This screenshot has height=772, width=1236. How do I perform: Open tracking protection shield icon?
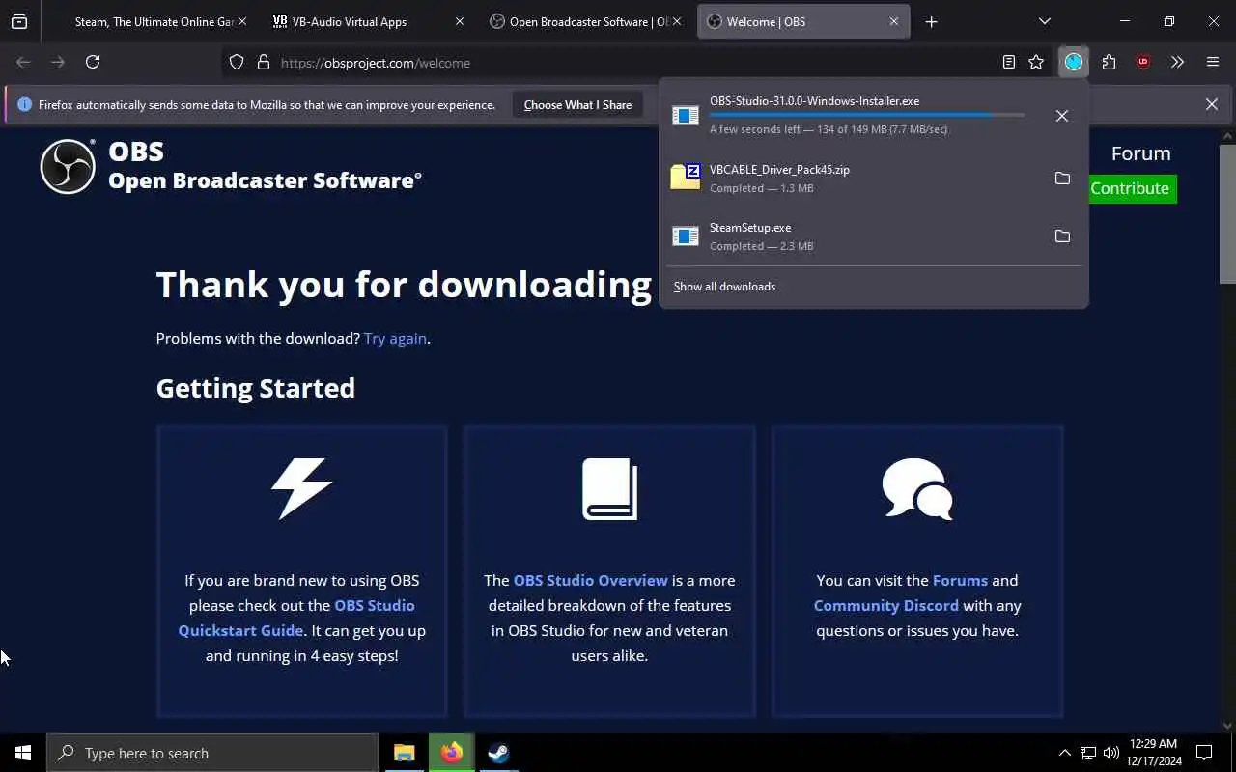[x=237, y=62]
